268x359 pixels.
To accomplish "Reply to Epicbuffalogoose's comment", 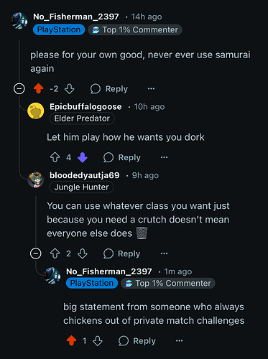I will point(122,157).
